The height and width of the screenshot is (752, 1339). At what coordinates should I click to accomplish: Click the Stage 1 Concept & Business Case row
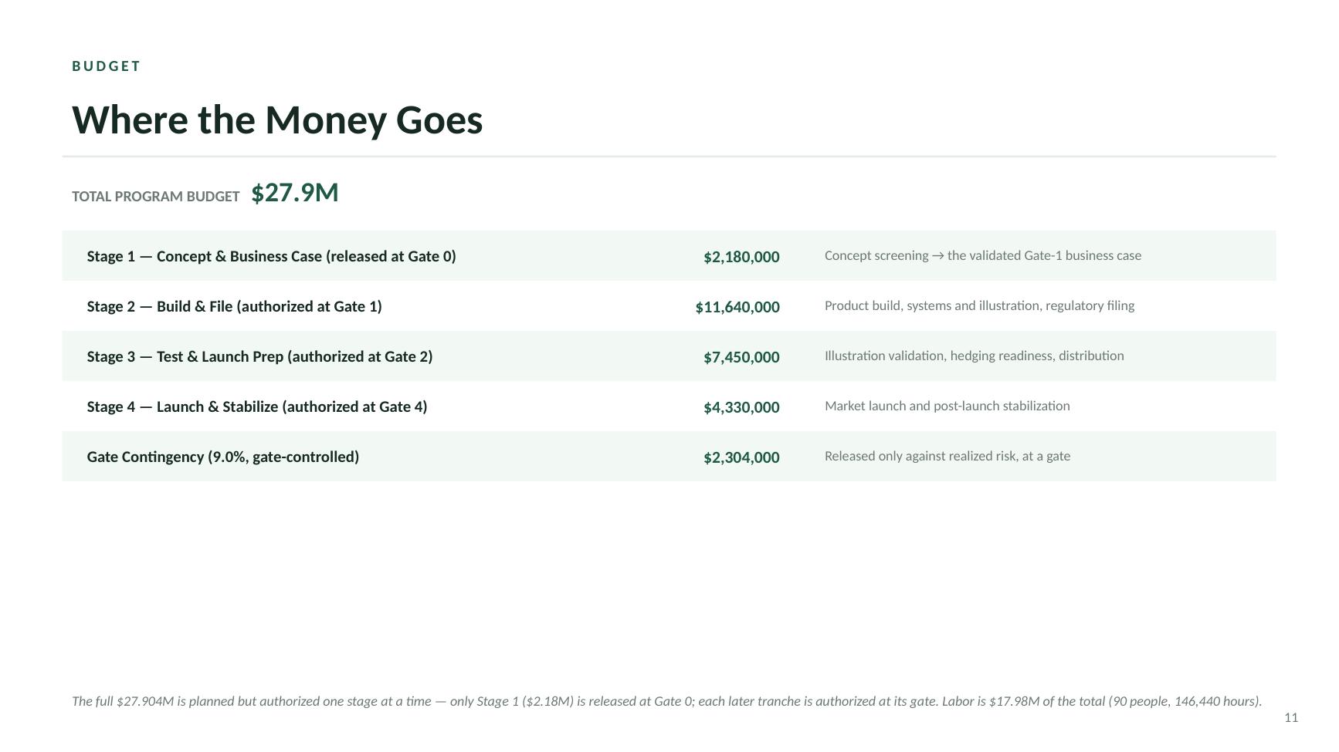coord(669,256)
